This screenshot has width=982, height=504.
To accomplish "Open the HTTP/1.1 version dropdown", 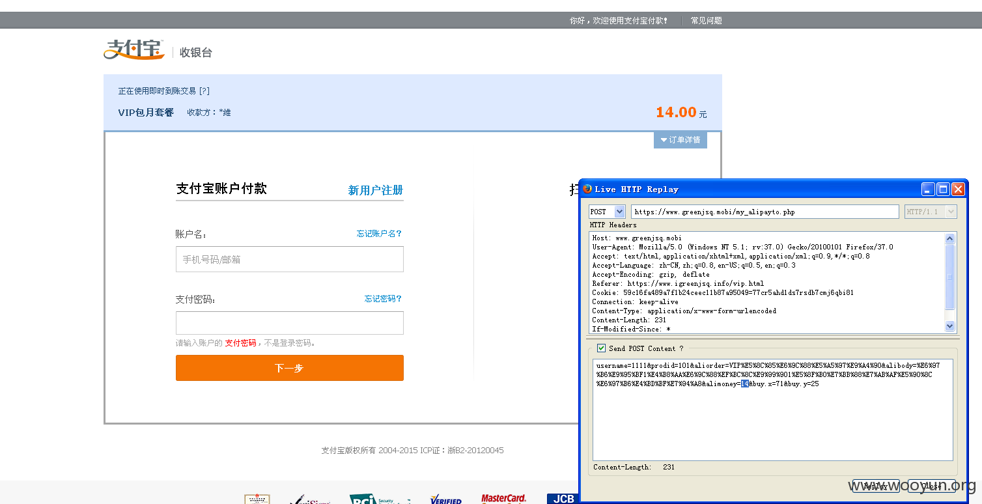I will pyautogui.click(x=931, y=212).
